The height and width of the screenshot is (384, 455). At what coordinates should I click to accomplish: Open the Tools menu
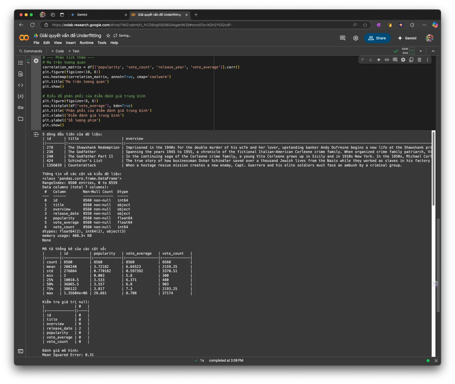click(102, 43)
